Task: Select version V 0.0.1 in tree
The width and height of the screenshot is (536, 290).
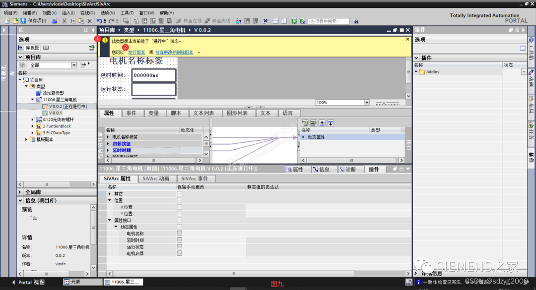Action: tap(55, 113)
